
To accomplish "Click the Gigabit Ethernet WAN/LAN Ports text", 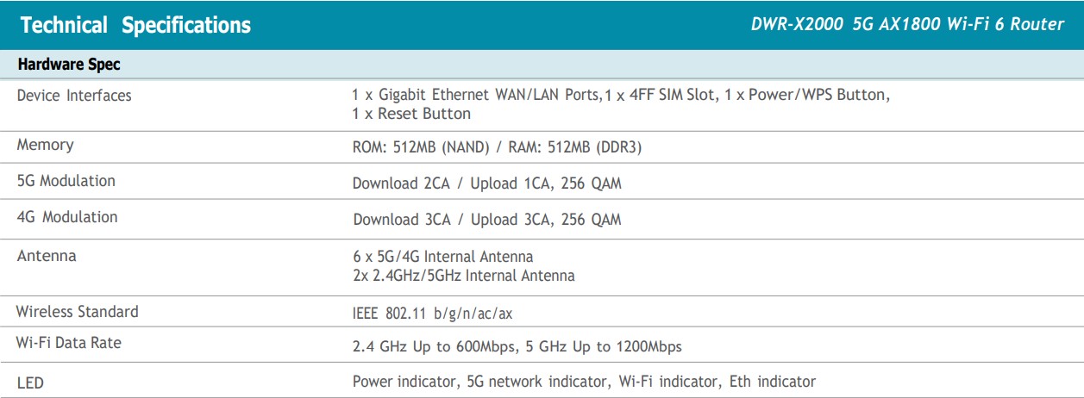I will click(x=474, y=95).
